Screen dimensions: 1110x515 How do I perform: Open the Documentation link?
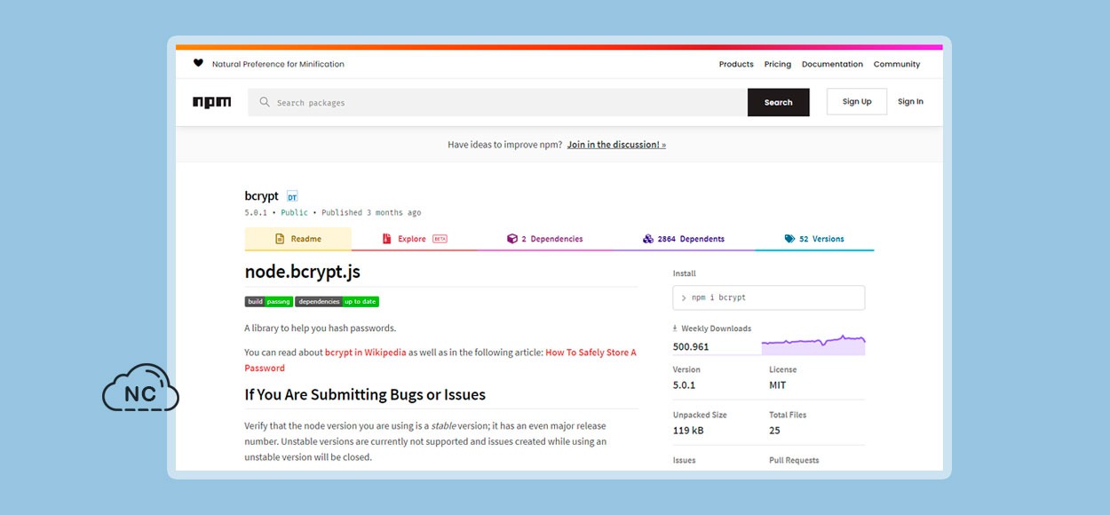(832, 64)
